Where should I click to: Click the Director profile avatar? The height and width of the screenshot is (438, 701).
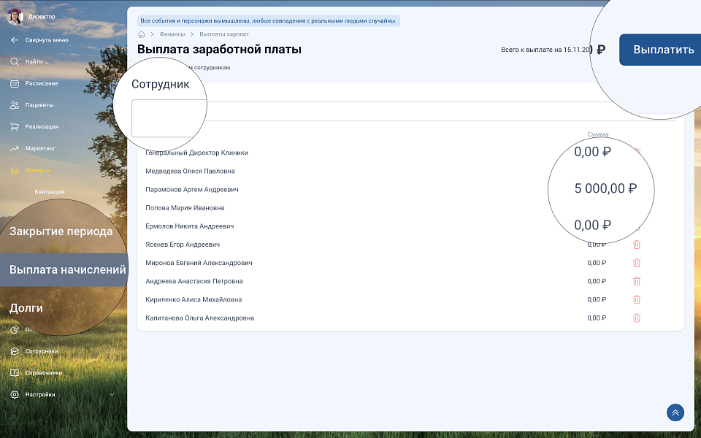pos(15,16)
